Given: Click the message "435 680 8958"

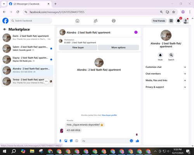Looking at the screenshot, I should pyautogui.click(x=73, y=130).
